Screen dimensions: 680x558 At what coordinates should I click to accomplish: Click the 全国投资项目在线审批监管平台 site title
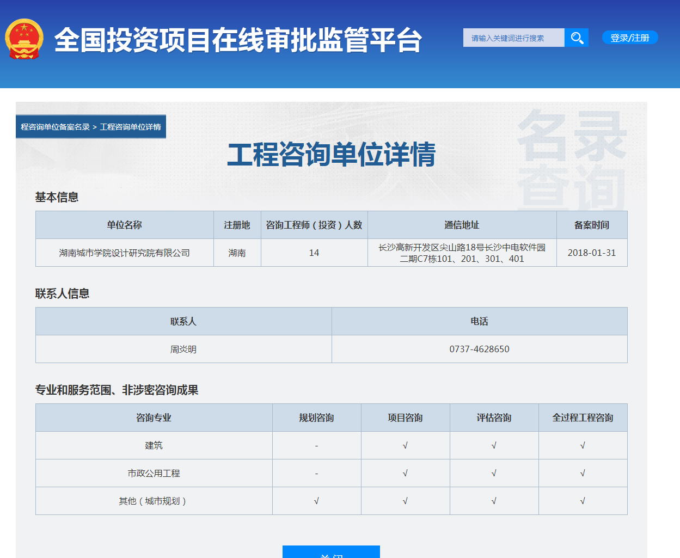click(x=238, y=40)
